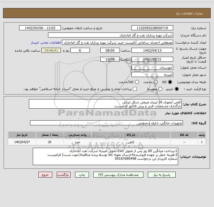Click the توضیحات خریدار notes box
Viewport: 214px width, 207px height.
point(105,156)
